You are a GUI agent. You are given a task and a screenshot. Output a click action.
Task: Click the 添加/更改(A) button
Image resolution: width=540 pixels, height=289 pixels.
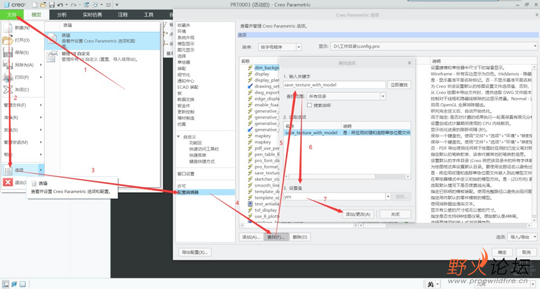coord(358,214)
